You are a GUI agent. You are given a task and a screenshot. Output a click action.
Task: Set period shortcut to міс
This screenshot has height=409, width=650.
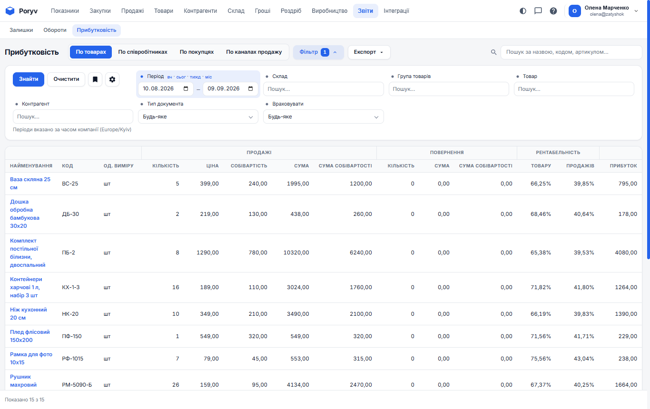pos(208,77)
